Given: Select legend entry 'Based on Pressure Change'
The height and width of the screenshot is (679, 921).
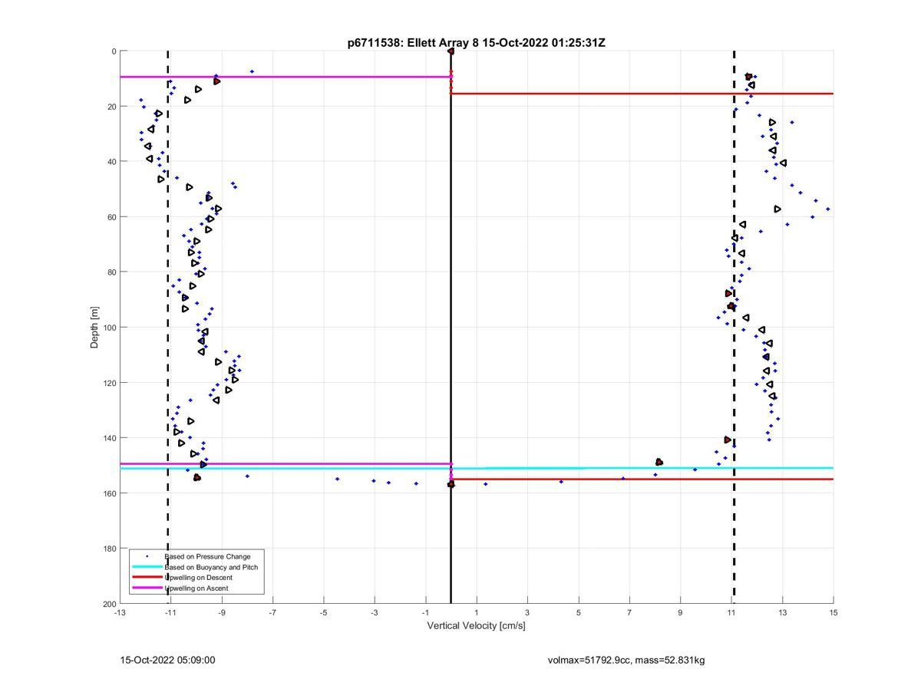Looking at the screenshot, I should point(207,556).
